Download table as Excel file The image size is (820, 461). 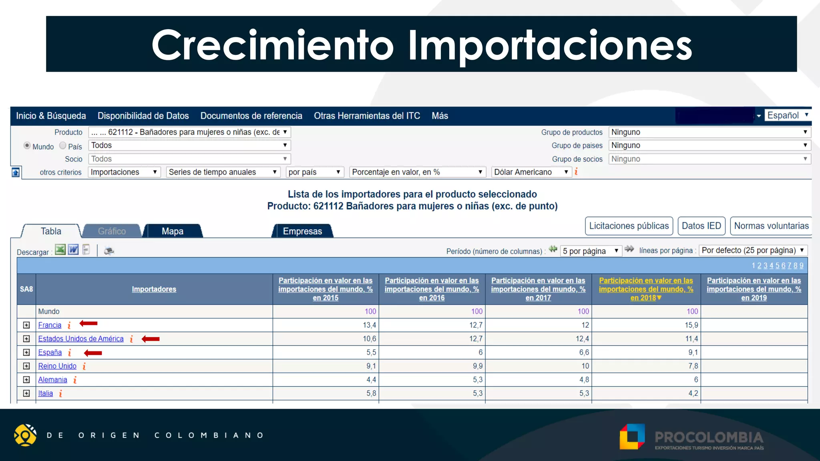[x=60, y=250]
